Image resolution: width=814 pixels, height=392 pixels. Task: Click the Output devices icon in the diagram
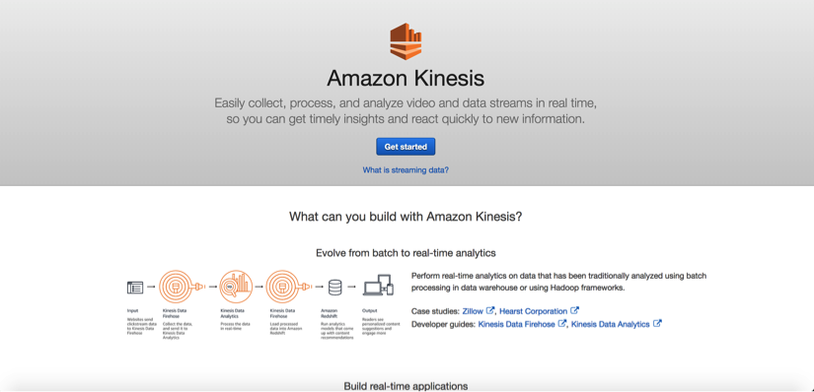379,286
